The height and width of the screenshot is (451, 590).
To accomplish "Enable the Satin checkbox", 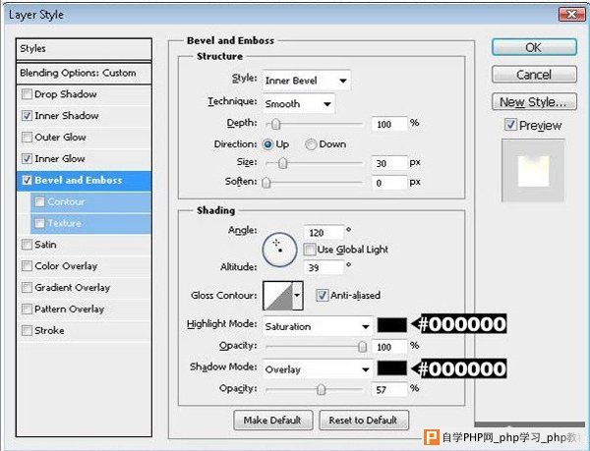I will click(x=27, y=245).
